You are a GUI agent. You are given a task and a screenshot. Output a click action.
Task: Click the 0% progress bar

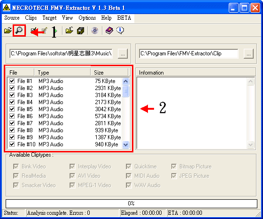point(131,204)
